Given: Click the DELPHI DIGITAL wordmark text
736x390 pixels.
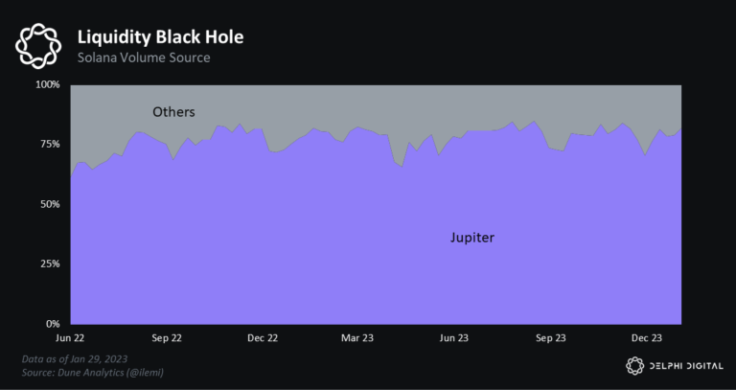Looking at the screenshot, I should coord(684,365).
